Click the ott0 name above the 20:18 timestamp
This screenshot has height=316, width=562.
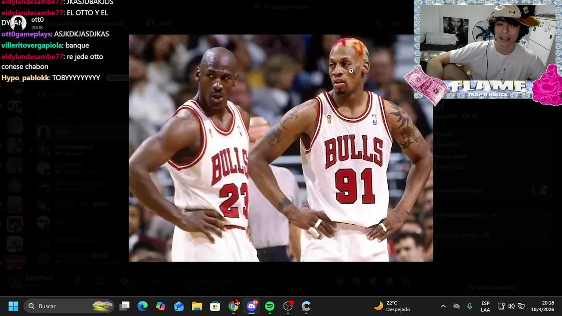point(37,20)
